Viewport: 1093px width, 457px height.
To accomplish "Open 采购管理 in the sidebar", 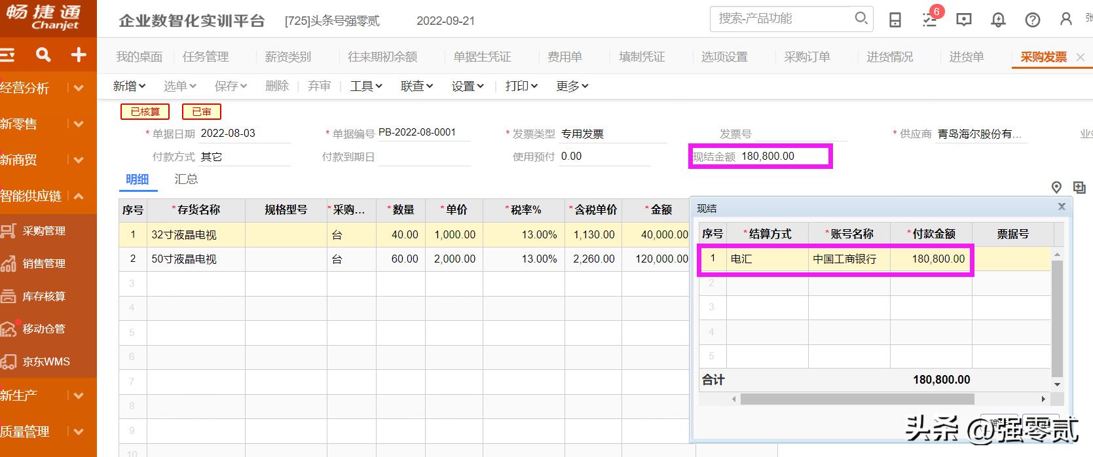I will [x=44, y=230].
